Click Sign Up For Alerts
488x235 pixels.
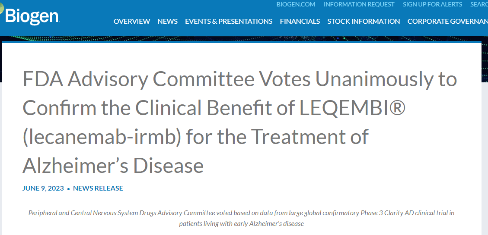(432, 4)
